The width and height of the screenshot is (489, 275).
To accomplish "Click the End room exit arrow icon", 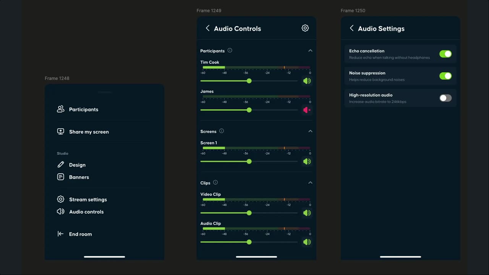I will pyautogui.click(x=60, y=234).
